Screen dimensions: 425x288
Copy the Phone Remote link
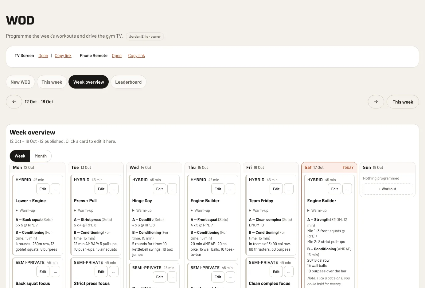tap(137, 55)
